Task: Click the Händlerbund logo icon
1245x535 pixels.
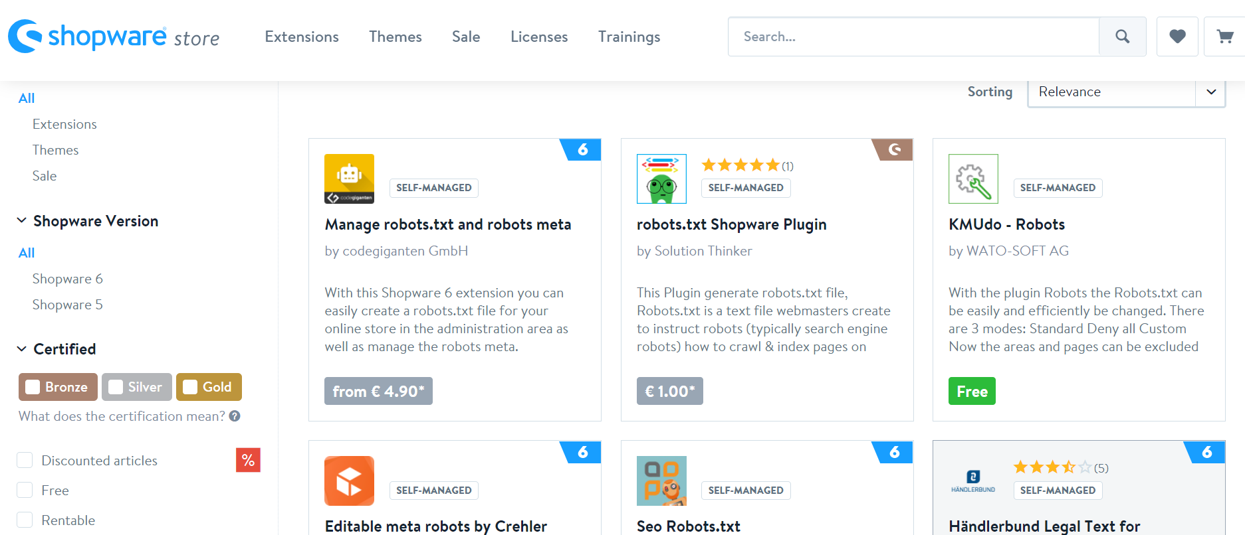Action: pyautogui.click(x=973, y=481)
